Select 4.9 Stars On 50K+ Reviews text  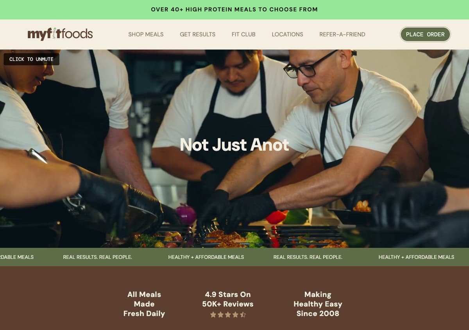[228, 299]
